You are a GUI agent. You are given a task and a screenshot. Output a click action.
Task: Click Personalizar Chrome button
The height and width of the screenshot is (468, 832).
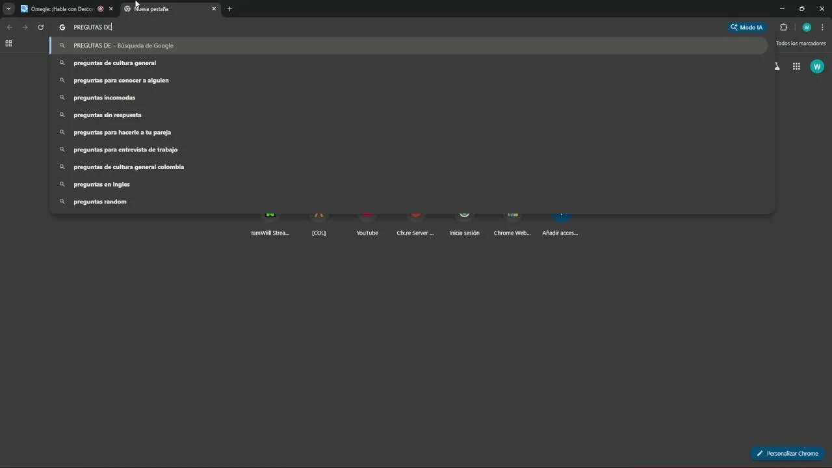pos(788,453)
